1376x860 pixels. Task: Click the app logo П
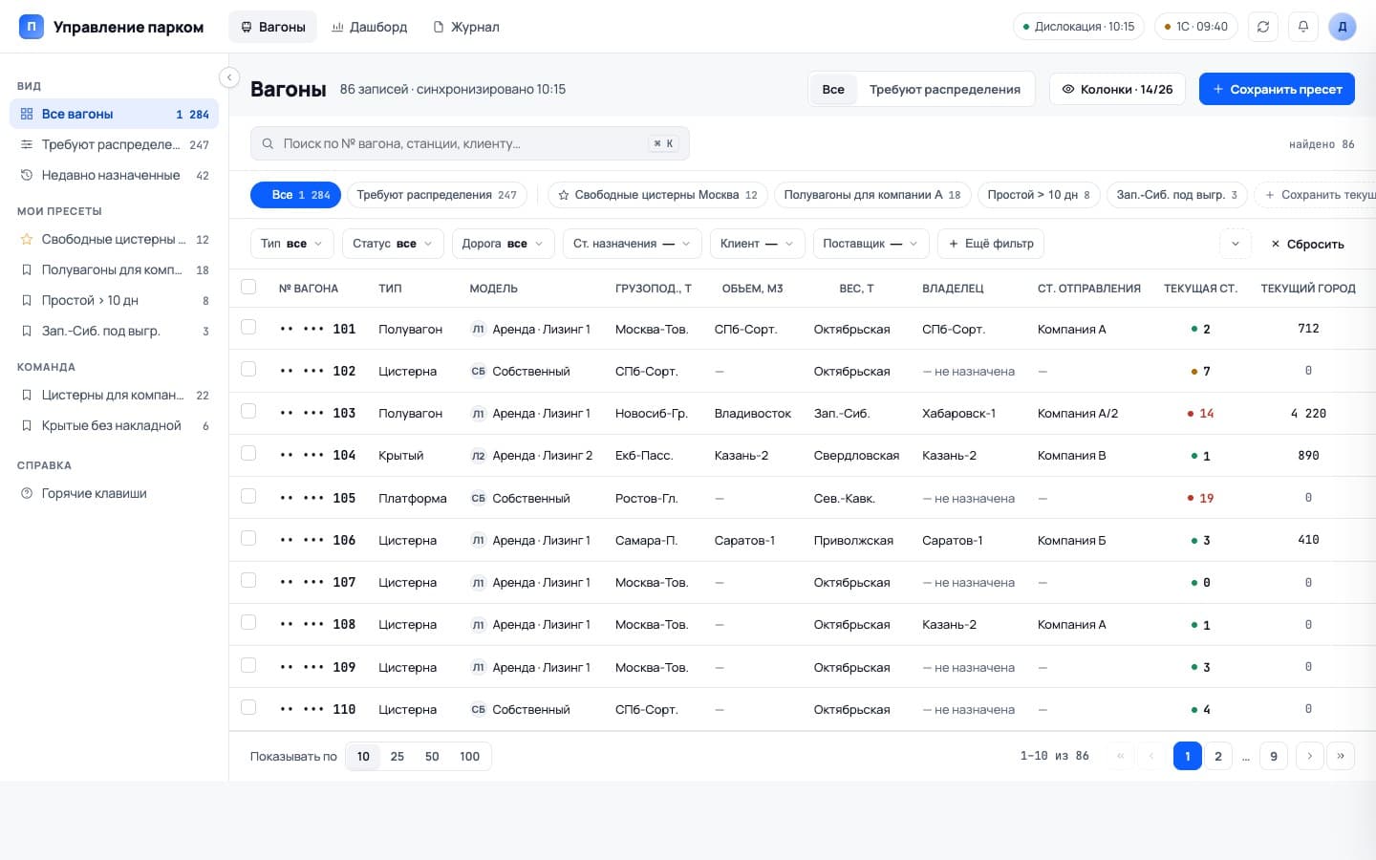tap(32, 27)
